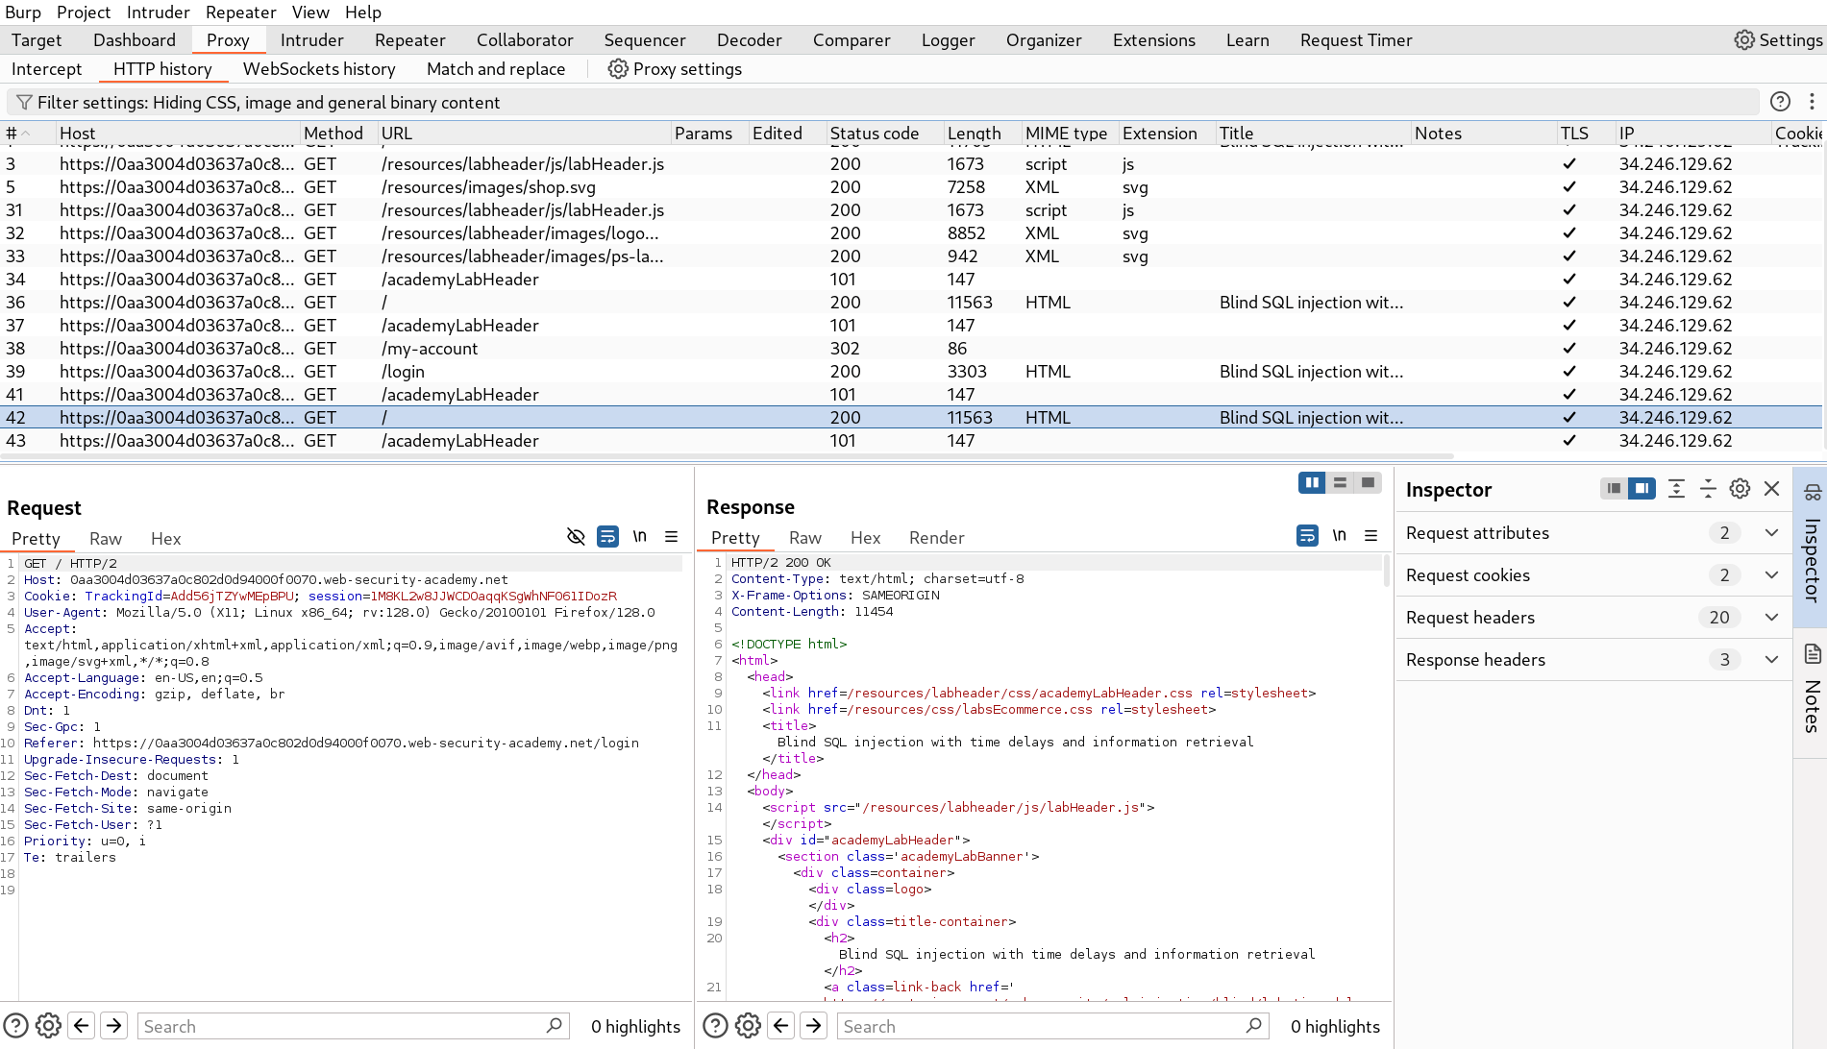1827x1049 pixels.
Task: Open Inspector settings gear
Action: coord(1740,489)
